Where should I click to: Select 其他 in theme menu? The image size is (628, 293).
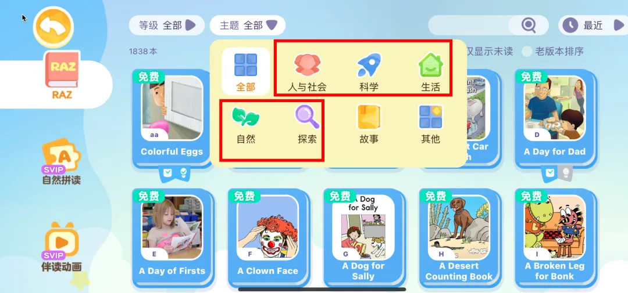point(430,125)
